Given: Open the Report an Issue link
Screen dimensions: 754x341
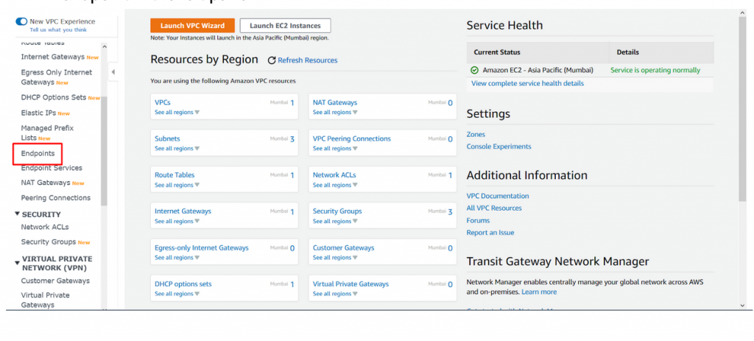Looking at the screenshot, I should coord(490,232).
